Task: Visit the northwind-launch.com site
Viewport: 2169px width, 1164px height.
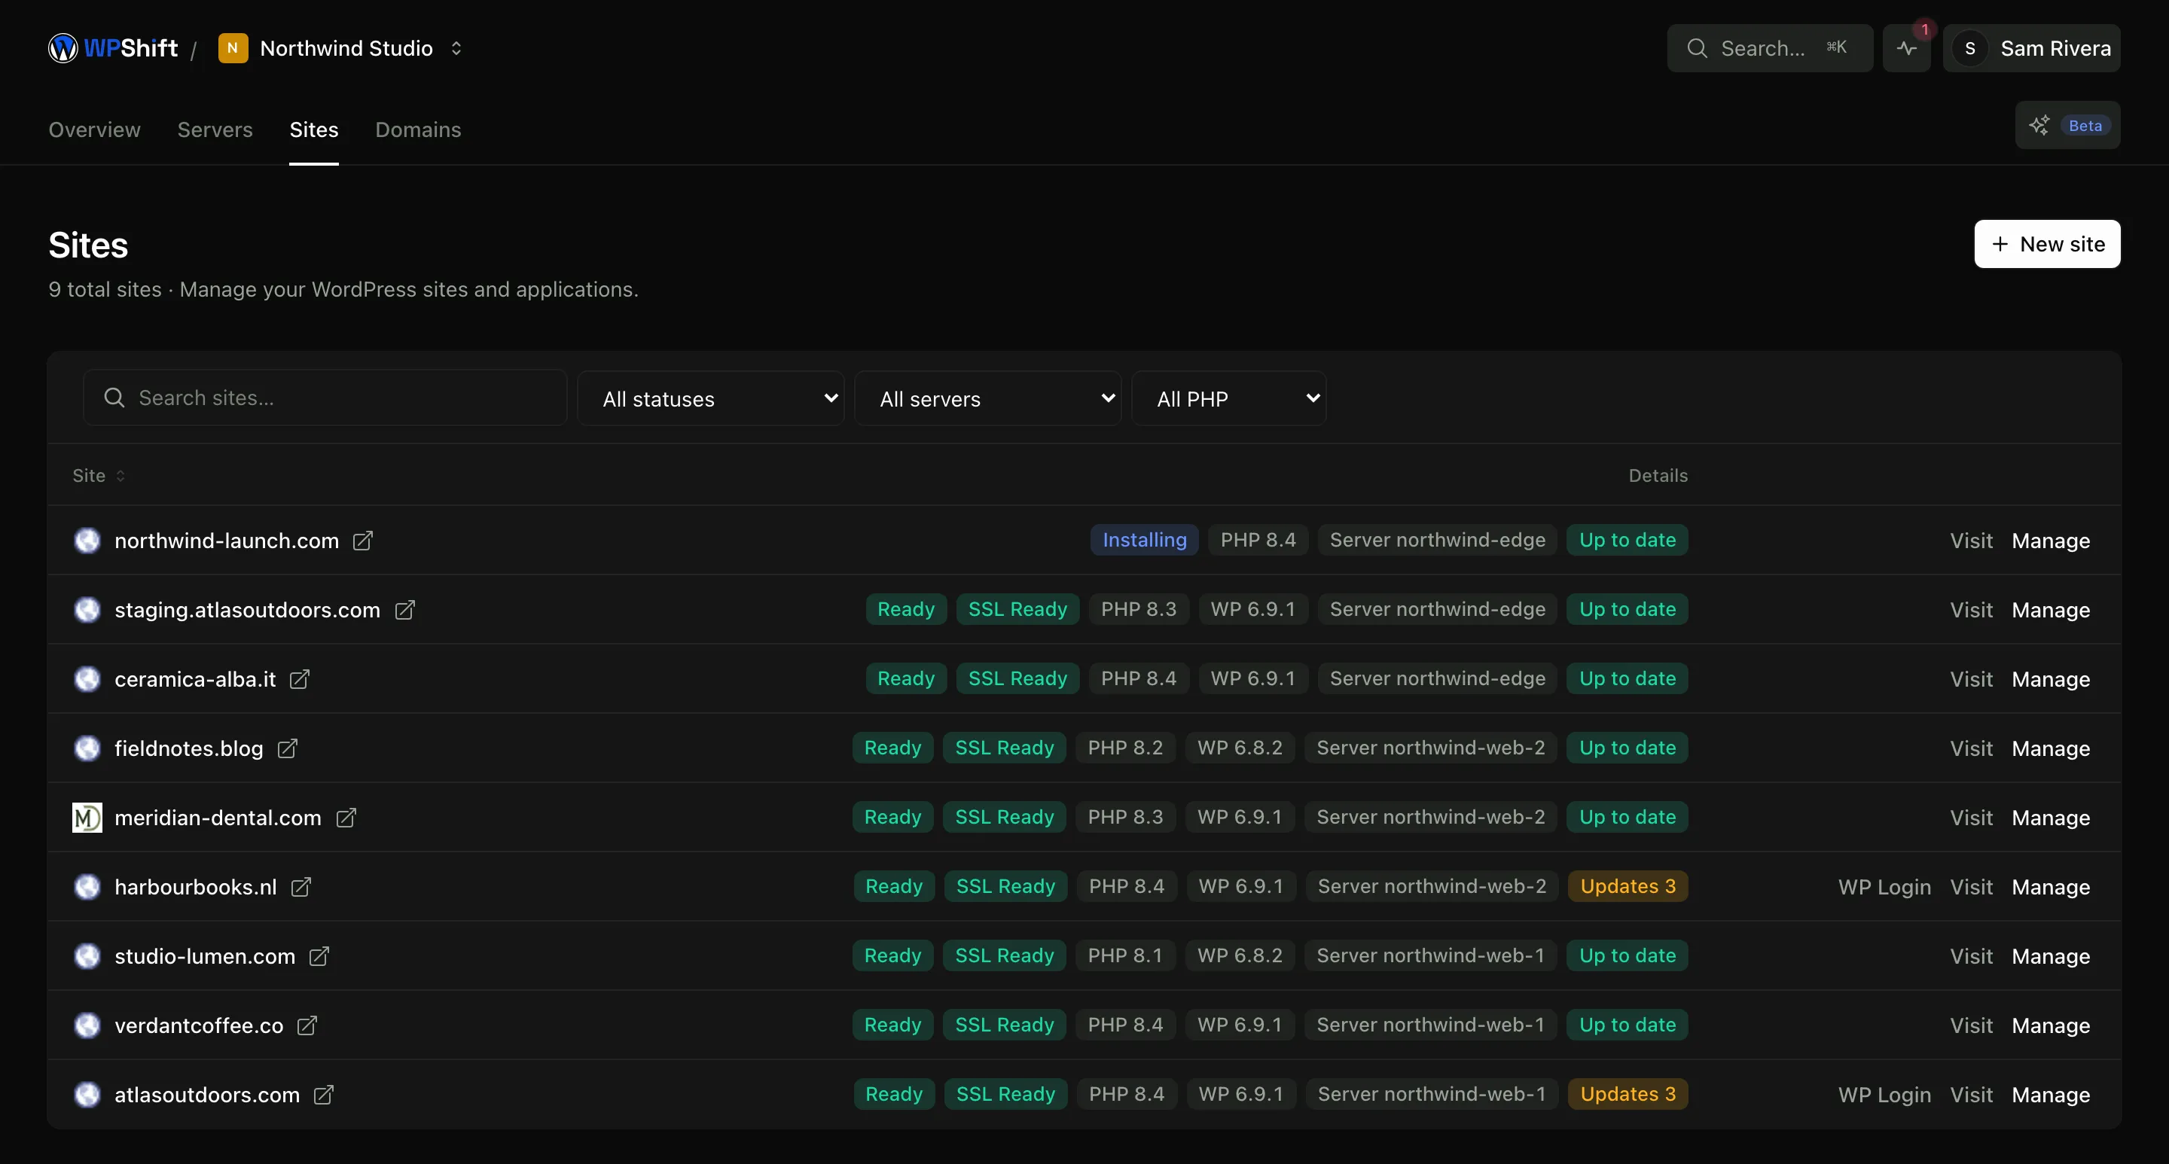Action: (1971, 541)
